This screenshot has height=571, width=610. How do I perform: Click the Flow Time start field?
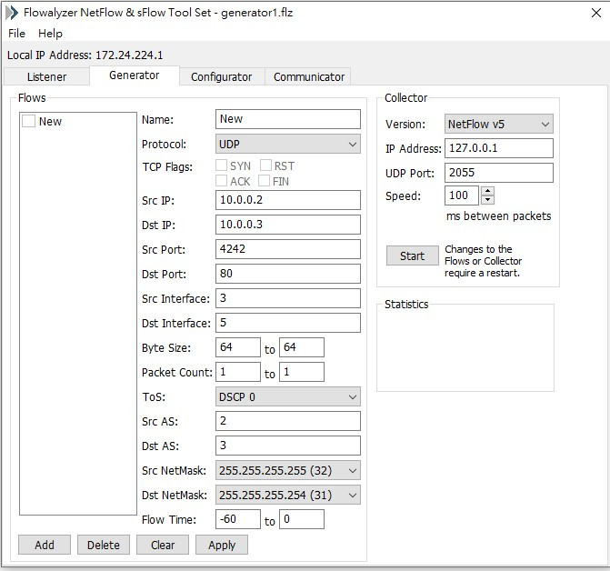238,519
